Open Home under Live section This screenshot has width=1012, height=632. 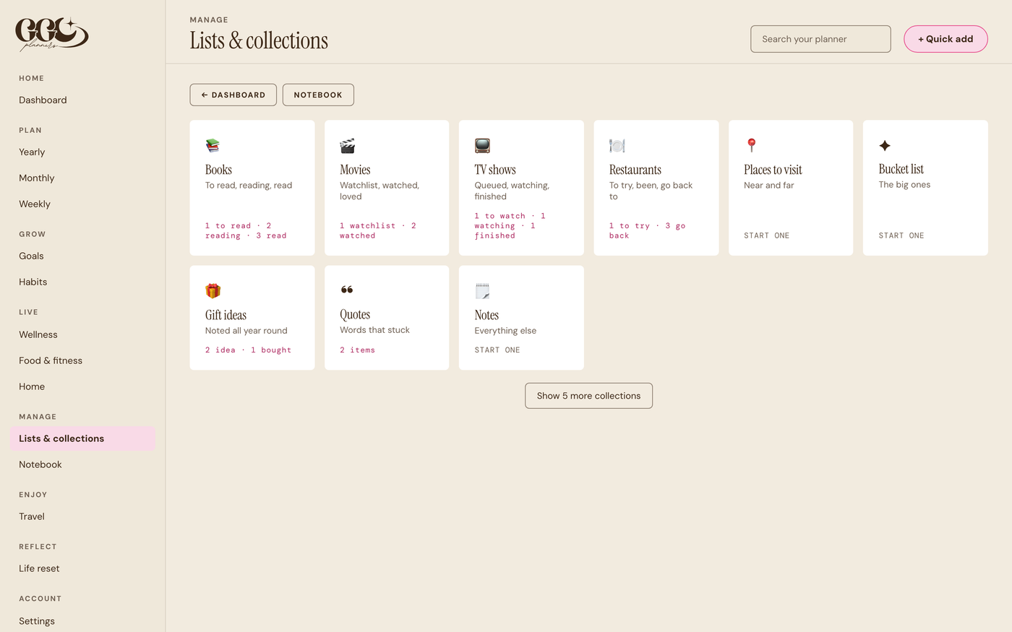(32, 386)
